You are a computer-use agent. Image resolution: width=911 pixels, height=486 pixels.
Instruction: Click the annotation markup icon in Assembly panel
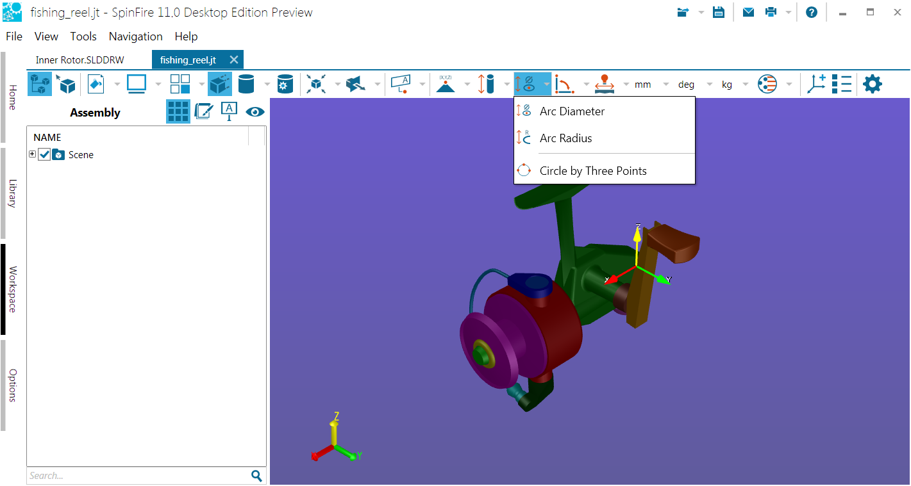pyautogui.click(x=203, y=111)
